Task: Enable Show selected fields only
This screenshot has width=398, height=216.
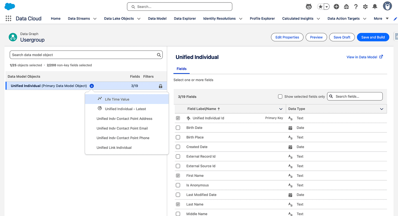Action: click(280, 96)
